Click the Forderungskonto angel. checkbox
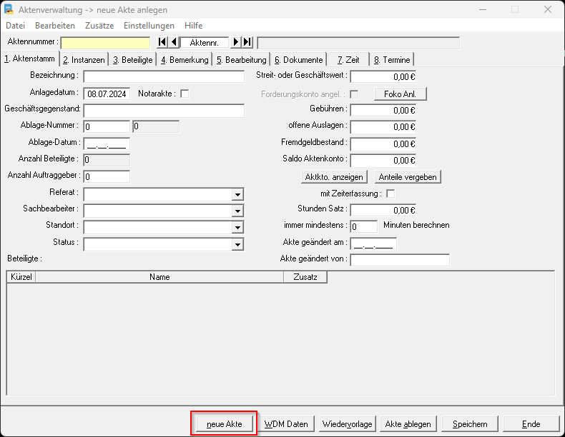Screen dimensions: 565x437 tap(354, 94)
